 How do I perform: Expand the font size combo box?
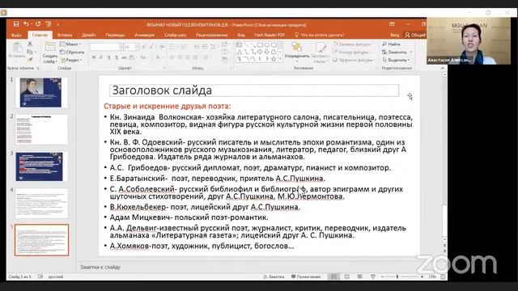(x=137, y=47)
